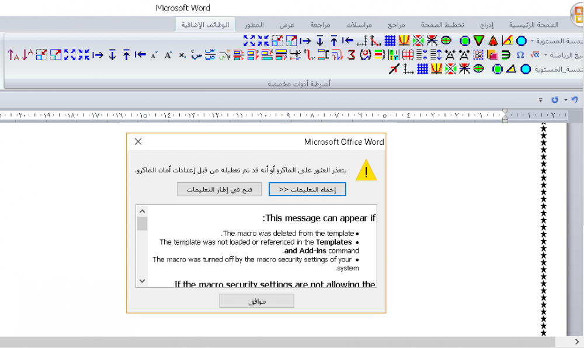Viewport: 584px width, 348px height.
Task: Click the decrease font size down-arrow A icon
Action: (27, 55)
